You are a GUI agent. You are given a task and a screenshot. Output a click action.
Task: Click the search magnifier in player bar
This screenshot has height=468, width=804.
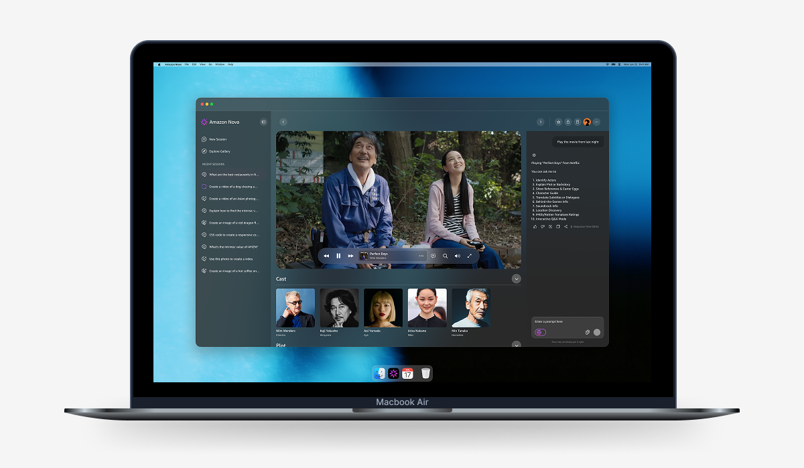[445, 256]
